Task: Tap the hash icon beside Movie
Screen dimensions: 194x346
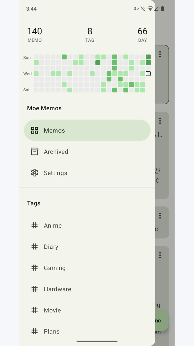Action: 34,310
